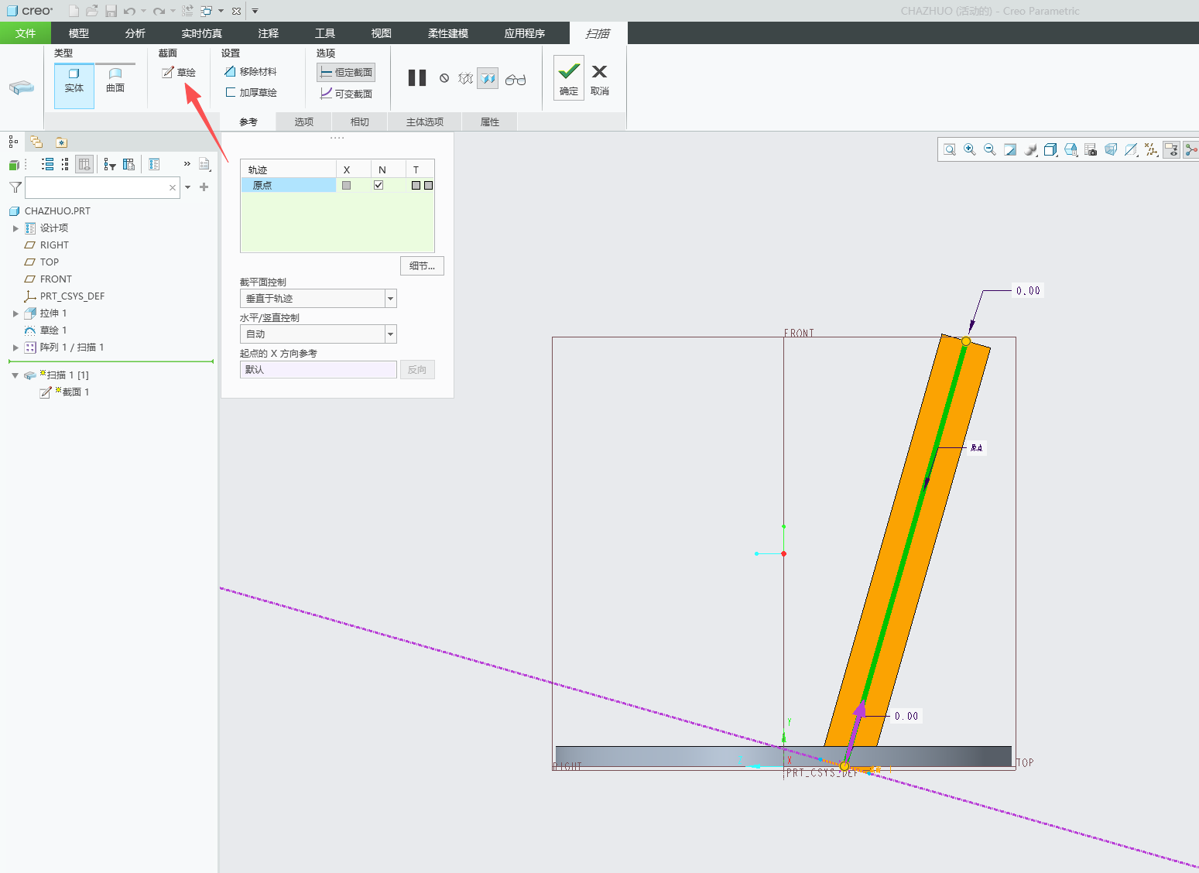Click the saved orientations icon

coord(1071,149)
